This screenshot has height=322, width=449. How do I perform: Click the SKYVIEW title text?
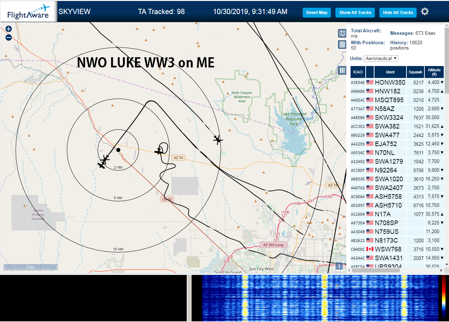[75, 12]
